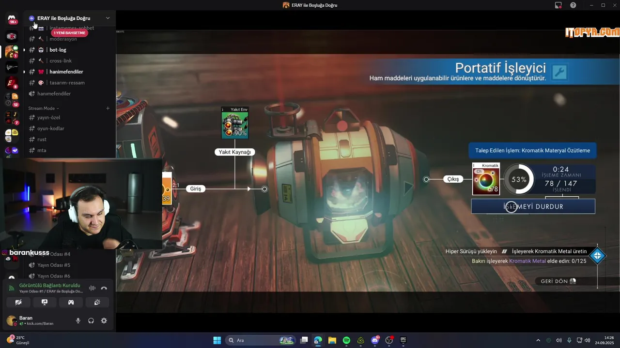This screenshot has width=620, height=348.
Task: Click the share screen button
Action: point(45,303)
